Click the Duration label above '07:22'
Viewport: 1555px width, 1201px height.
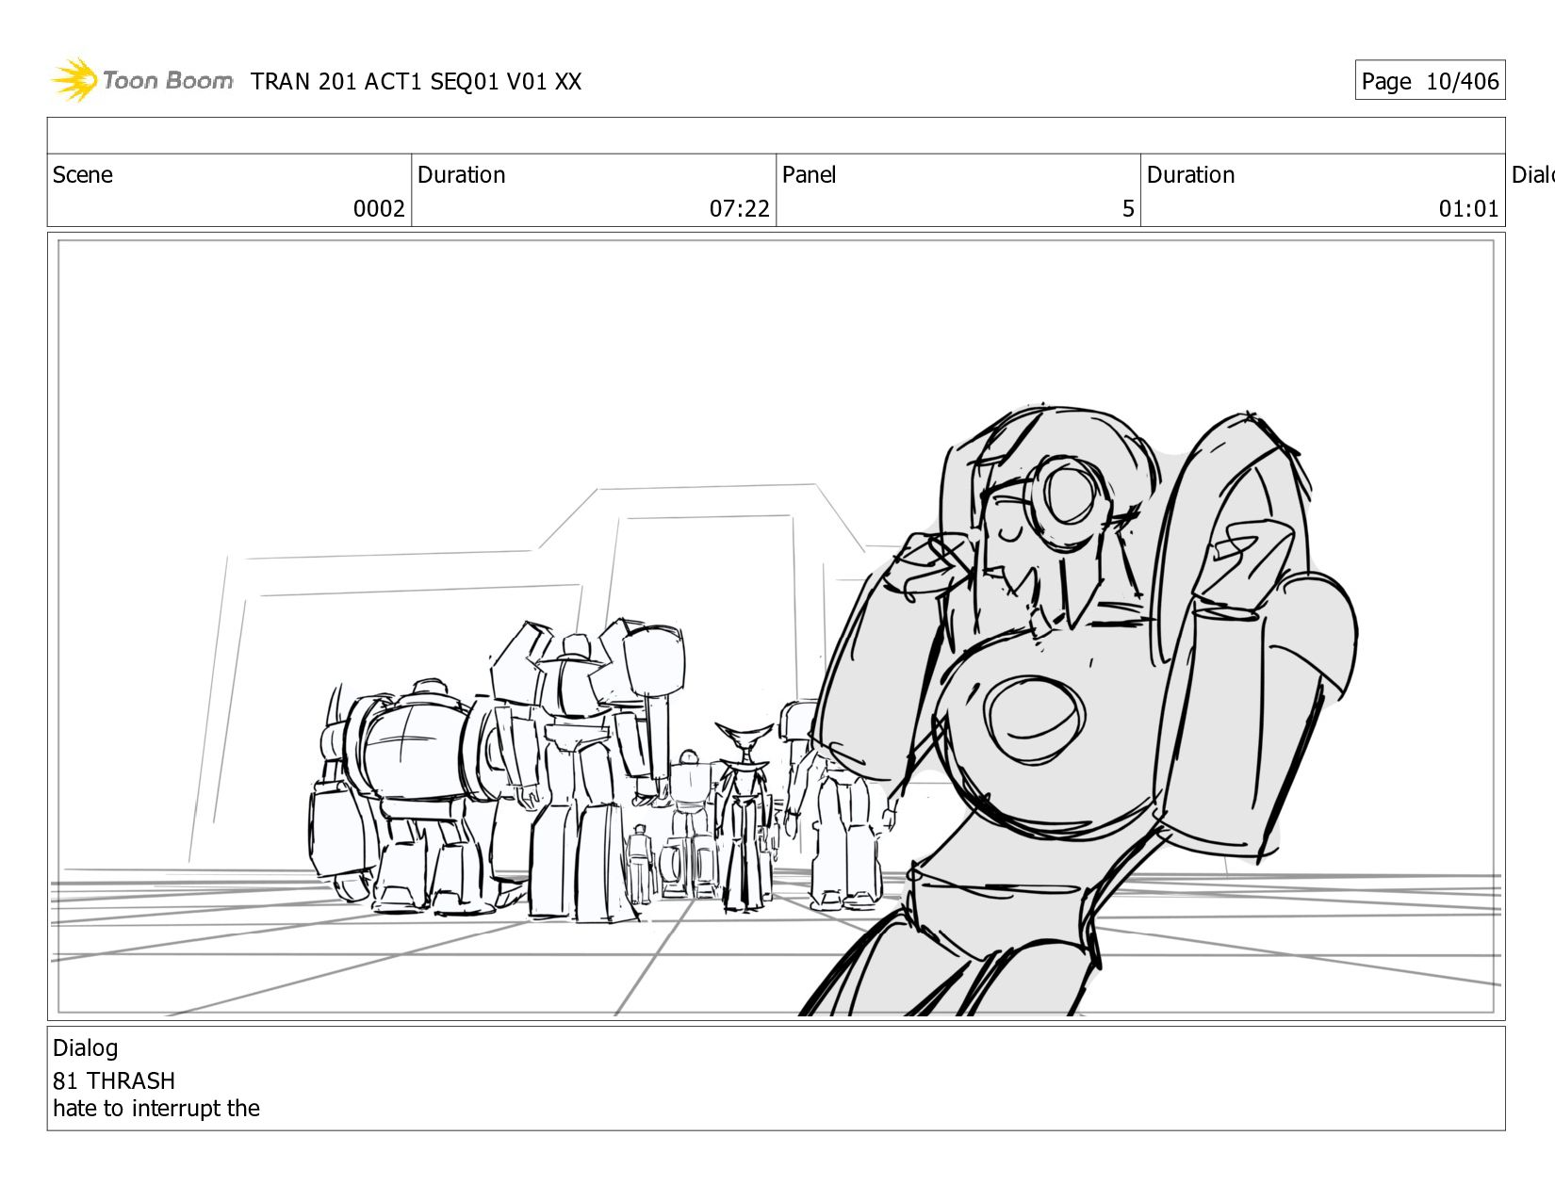click(462, 175)
